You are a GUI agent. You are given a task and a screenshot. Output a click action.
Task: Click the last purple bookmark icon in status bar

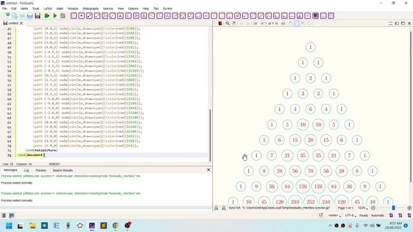click(x=409, y=215)
